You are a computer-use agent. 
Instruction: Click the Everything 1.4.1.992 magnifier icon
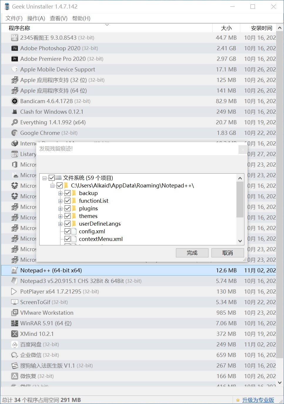click(15, 122)
